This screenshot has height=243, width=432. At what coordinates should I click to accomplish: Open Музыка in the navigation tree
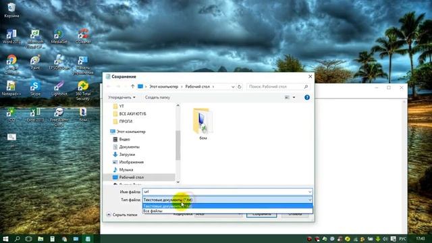tap(126, 169)
